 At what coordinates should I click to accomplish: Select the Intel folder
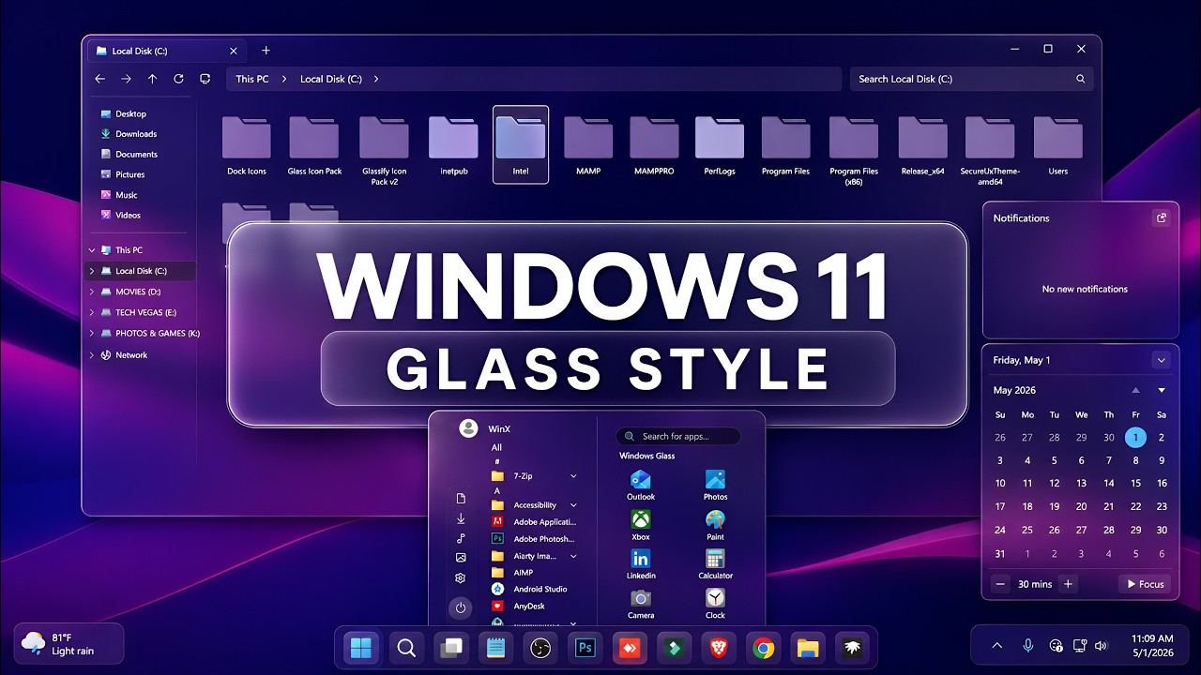pos(521,144)
